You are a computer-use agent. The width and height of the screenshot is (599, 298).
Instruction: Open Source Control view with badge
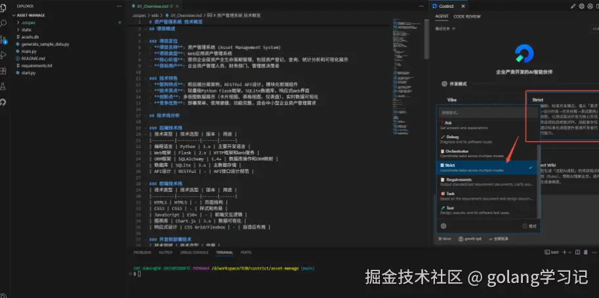point(3,39)
